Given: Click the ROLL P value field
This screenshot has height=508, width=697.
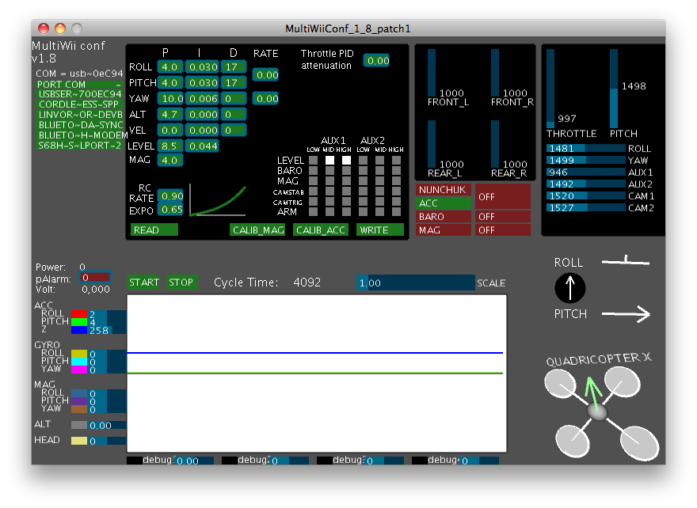Looking at the screenshot, I should (x=170, y=66).
